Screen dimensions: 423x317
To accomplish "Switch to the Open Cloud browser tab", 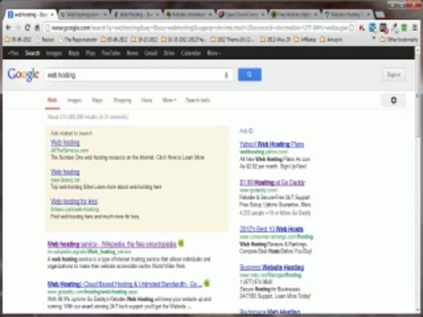I will pyautogui.click(x=242, y=14).
